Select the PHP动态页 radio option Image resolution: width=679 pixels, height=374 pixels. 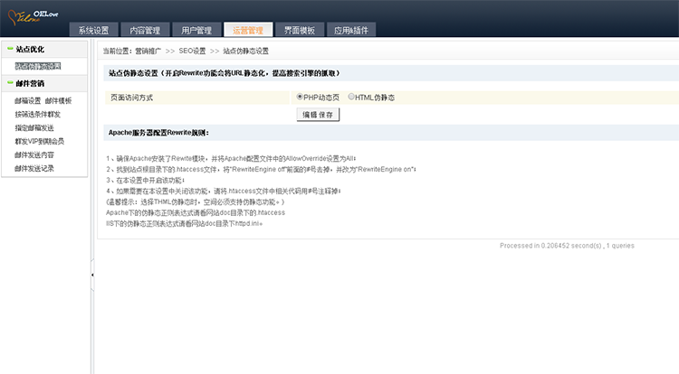pos(300,97)
